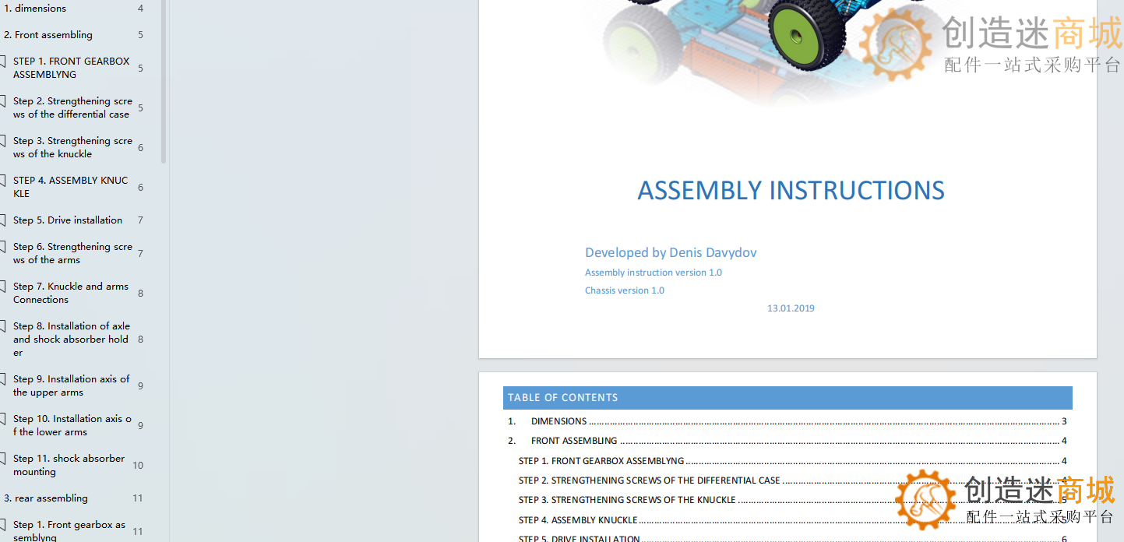The height and width of the screenshot is (542, 1124).
Task: Open Step 10 Installation axis of lower arms bookmark
Action: pyautogui.click(x=72, y=425)
